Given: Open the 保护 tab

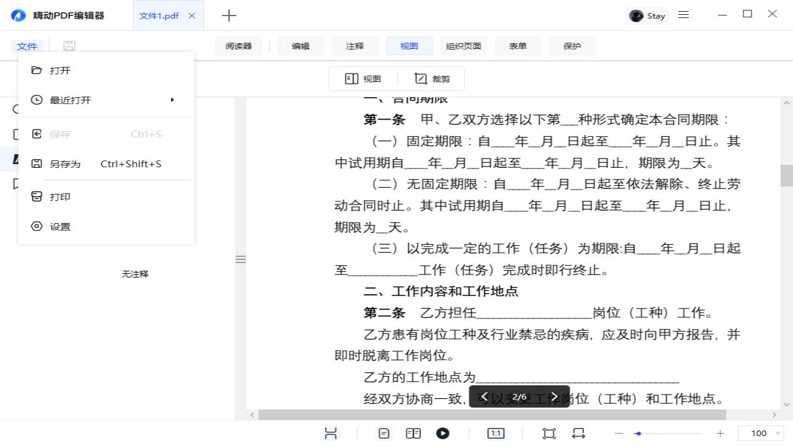Looking at the screenshot, I should pyautogui.click(x=572, y=46).
